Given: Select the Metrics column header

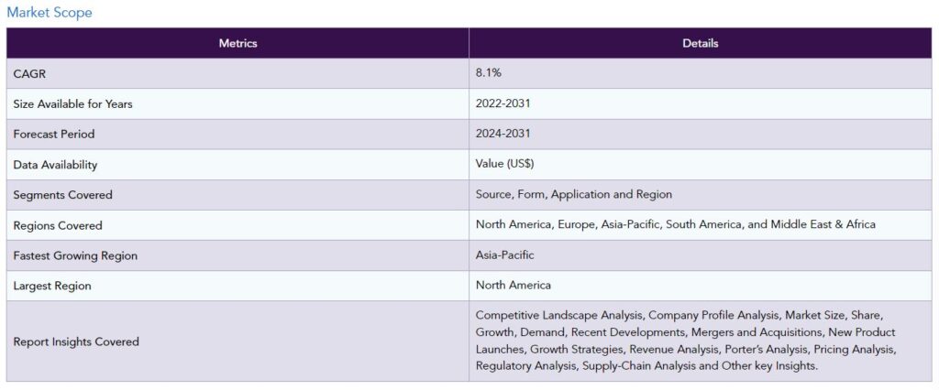Looking at the screenshot, I should 238,43.
